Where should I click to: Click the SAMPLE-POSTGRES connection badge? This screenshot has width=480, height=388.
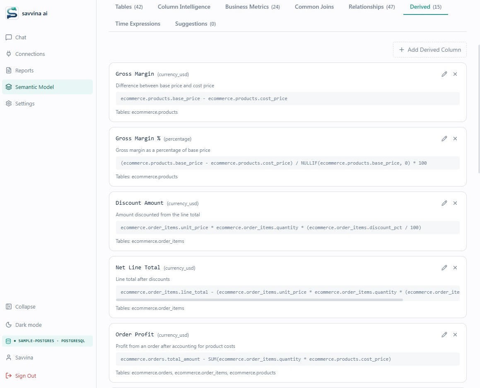[47, 341]
